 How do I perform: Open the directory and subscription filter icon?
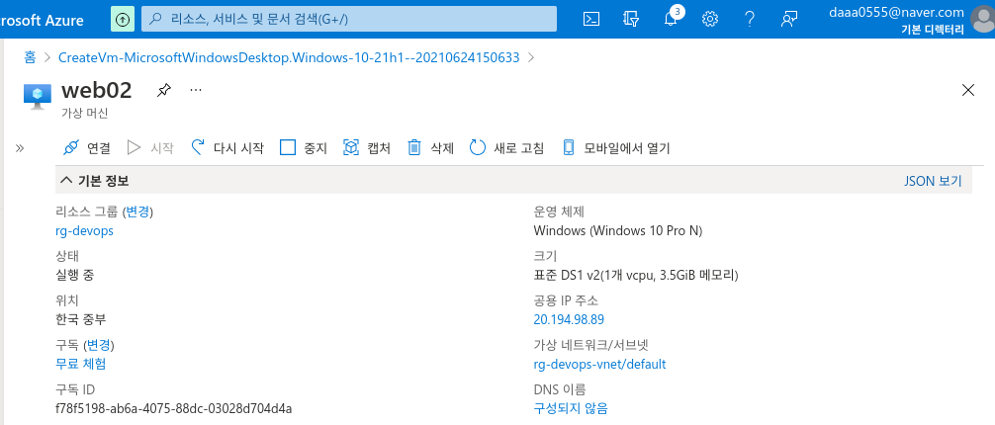click(x=631, y=19)
